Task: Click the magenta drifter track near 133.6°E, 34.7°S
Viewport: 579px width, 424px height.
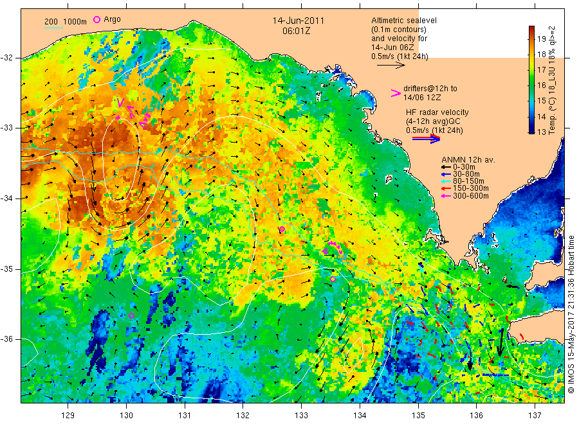Action: pyautogui.click(x=333, y=247)
